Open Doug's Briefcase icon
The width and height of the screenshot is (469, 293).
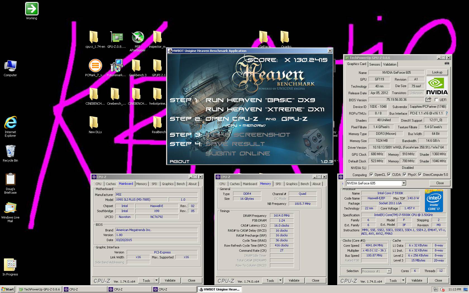(x=10, y=179)
